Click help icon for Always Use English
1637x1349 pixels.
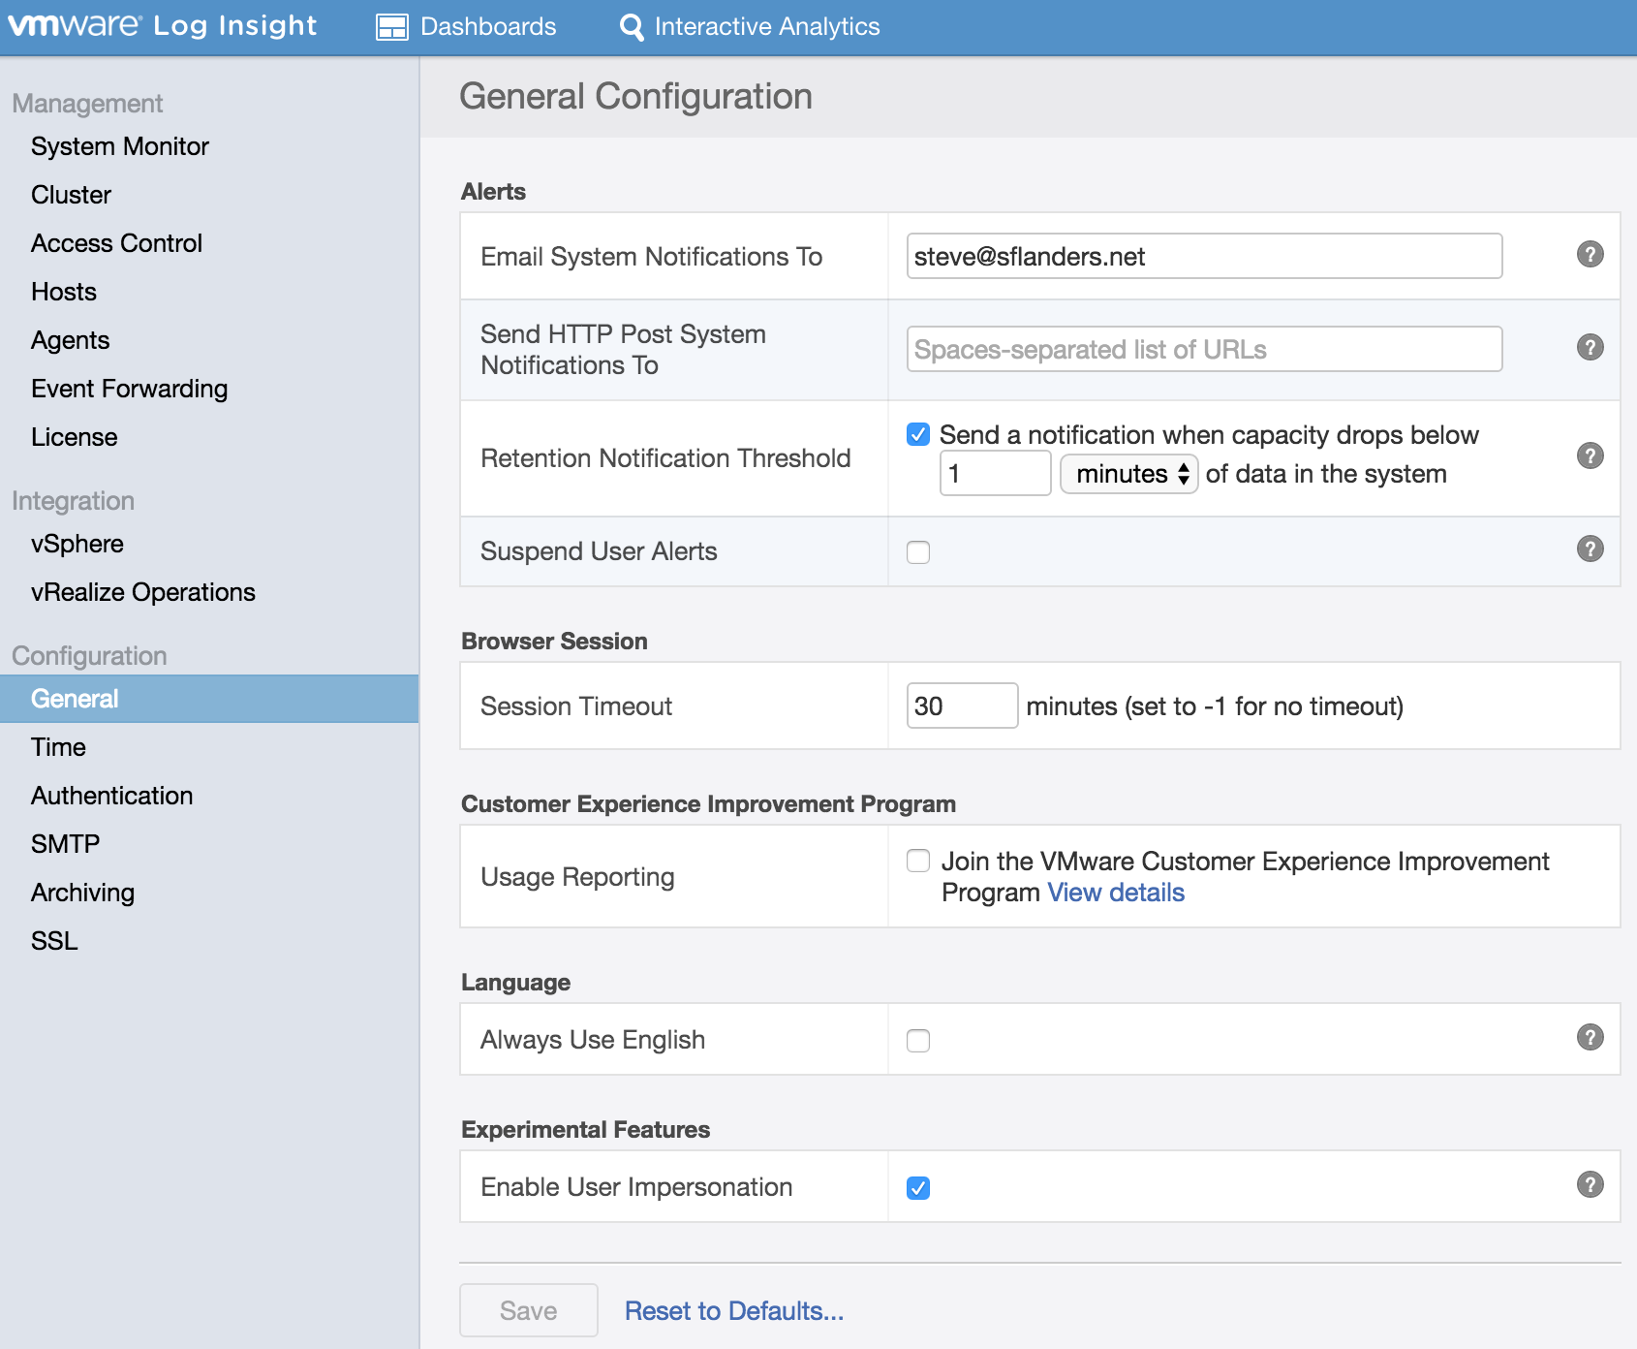tap(1590, 1037)
